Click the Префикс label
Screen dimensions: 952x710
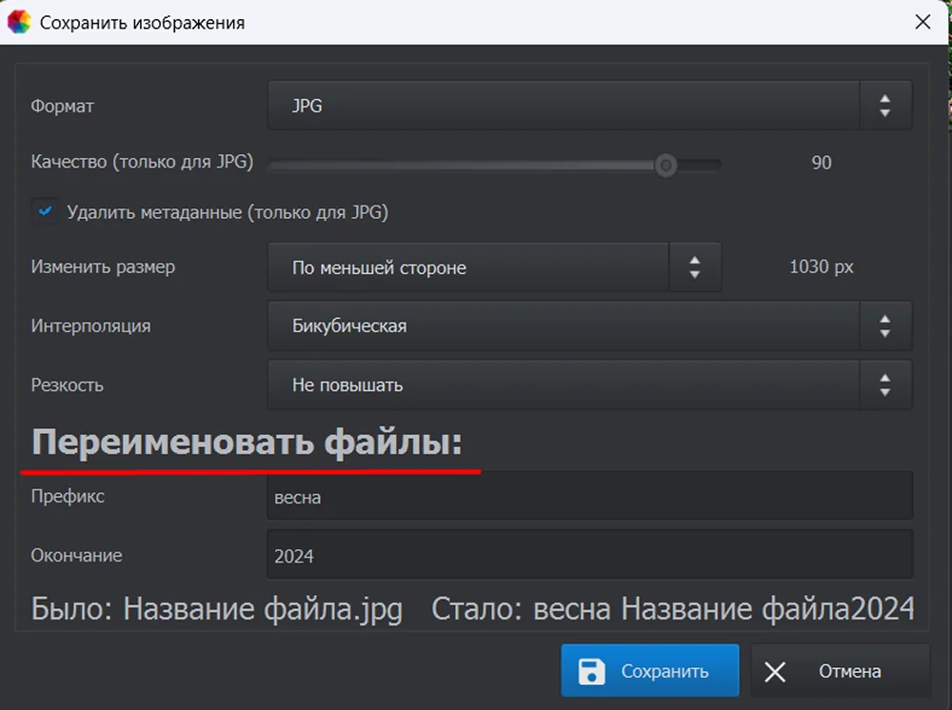coord(68,497)
